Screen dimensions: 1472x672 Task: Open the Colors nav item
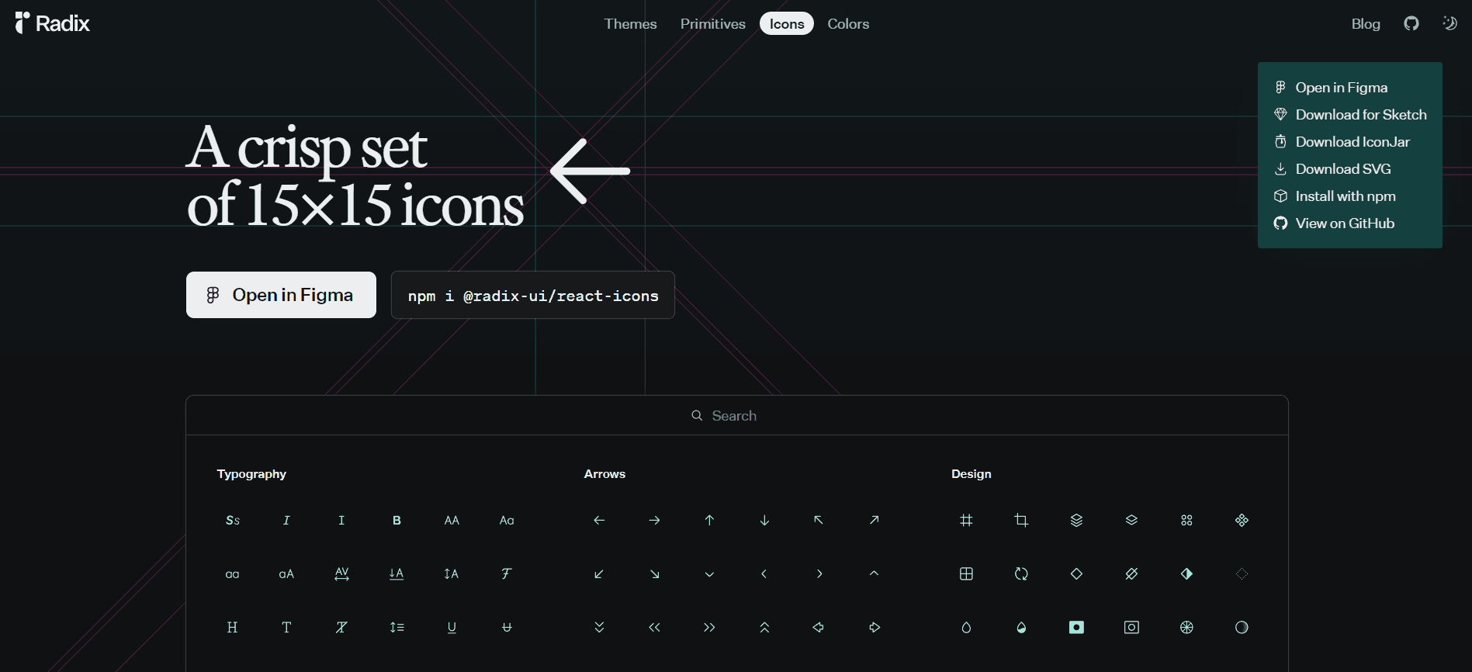[848, 24]
